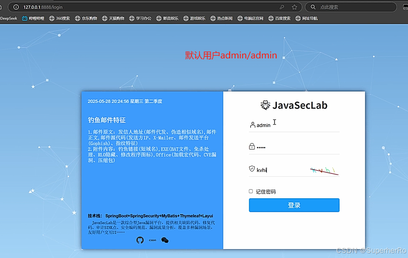Click the shield icon beside captcha field
Viewport: 408px width, 258px height.
tap(252, 168)
